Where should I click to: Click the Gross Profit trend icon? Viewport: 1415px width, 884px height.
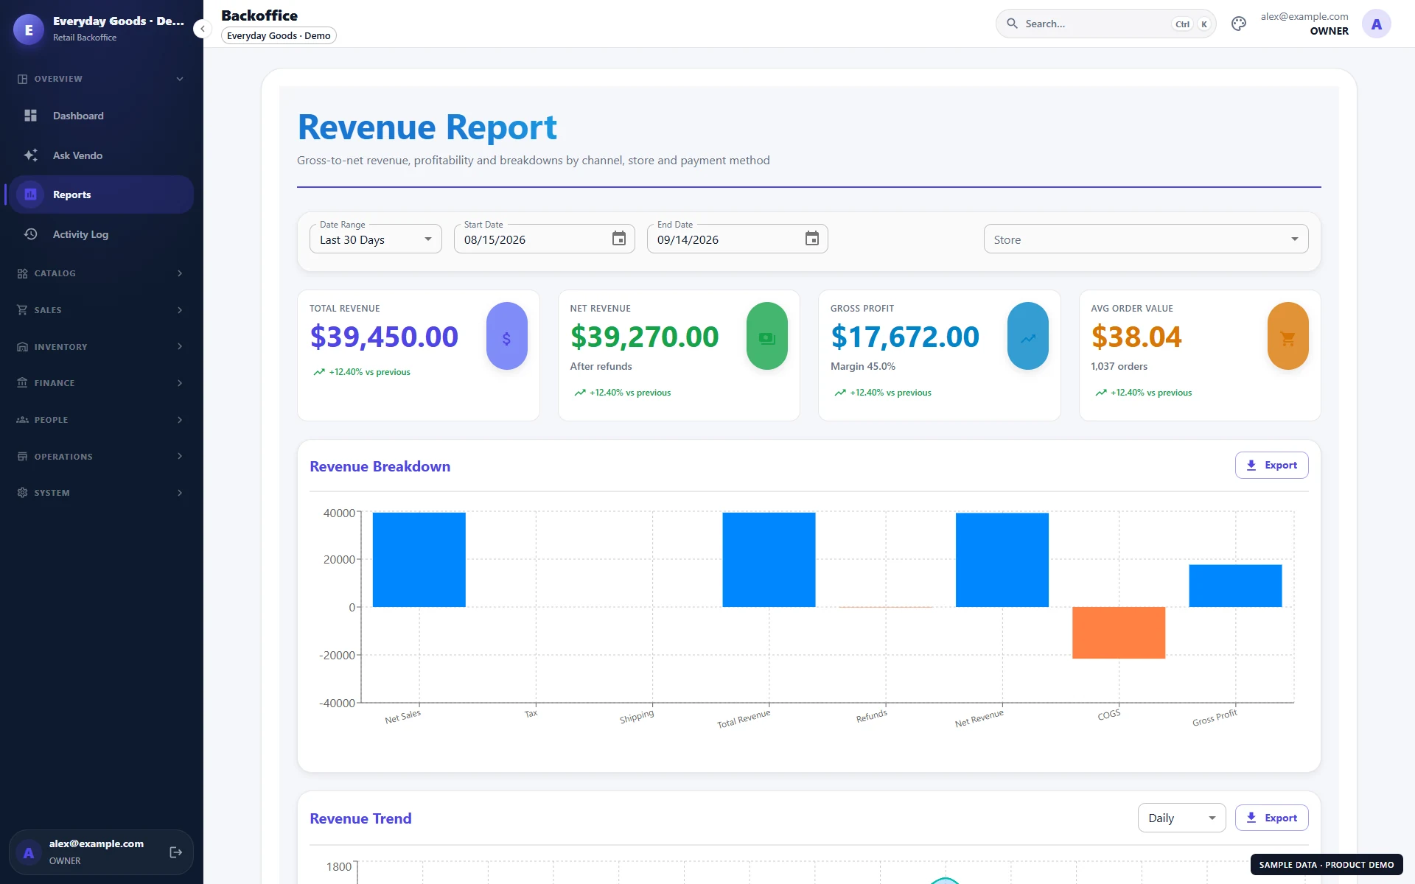pyautogui.click(x=1028, y=337)
